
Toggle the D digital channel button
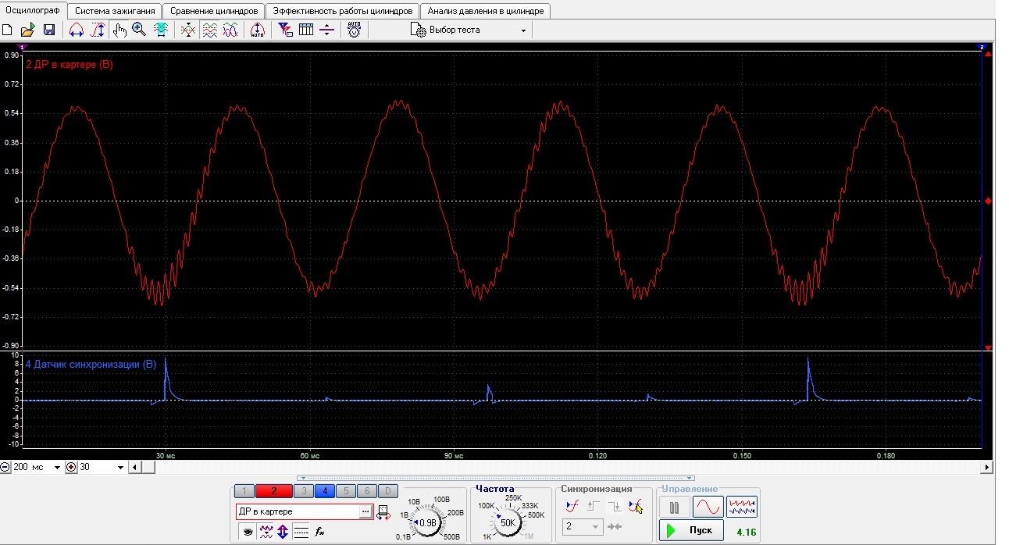coord(387,491)
